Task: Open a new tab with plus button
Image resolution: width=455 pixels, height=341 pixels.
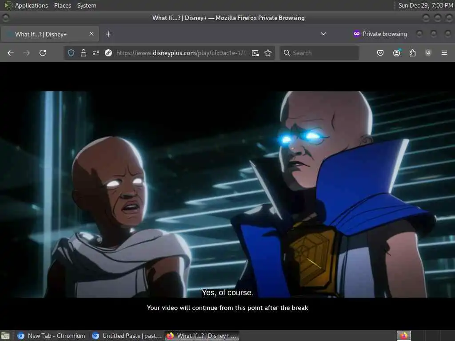Action: (108, 34)
